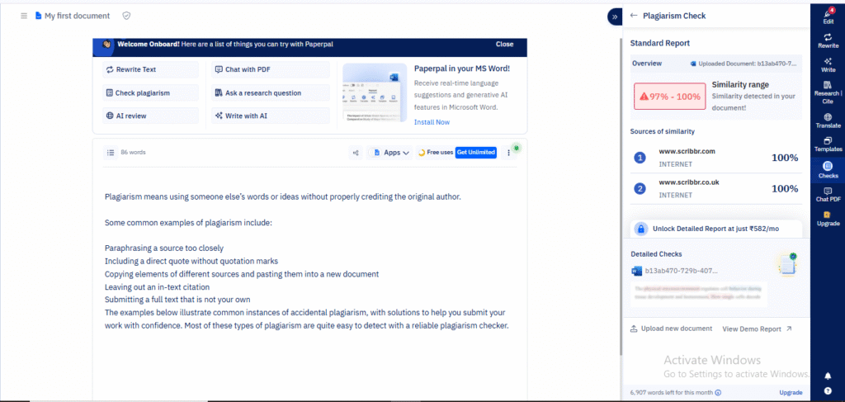This screenshot has height=402, width=845.
Task: Open the hamburger menu at top left
Action: (x=24, y=16)
